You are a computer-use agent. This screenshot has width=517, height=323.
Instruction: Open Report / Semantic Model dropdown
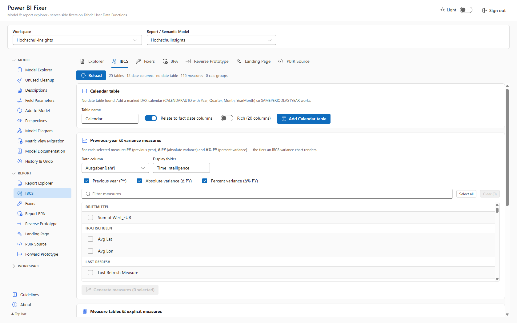(211, 40)
